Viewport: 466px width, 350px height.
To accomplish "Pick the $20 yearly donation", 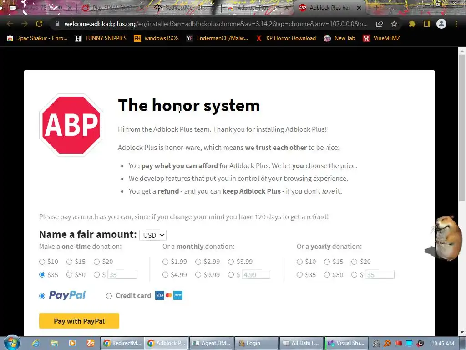I will (x=354, y=262).
